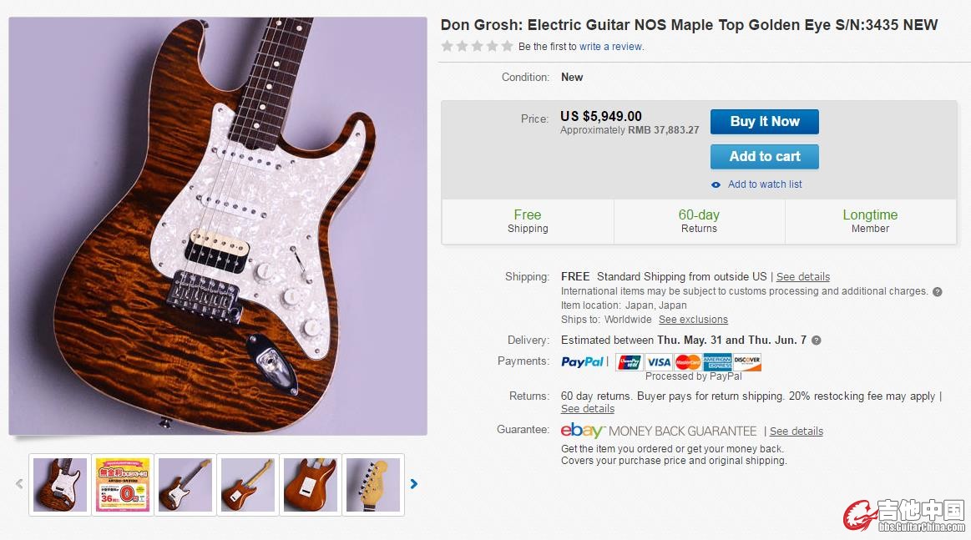This screenshot has height=540, width=971.
Task: Select the first guitar body thumbnail
Action: pyautogui.click(x=60, y=485)
